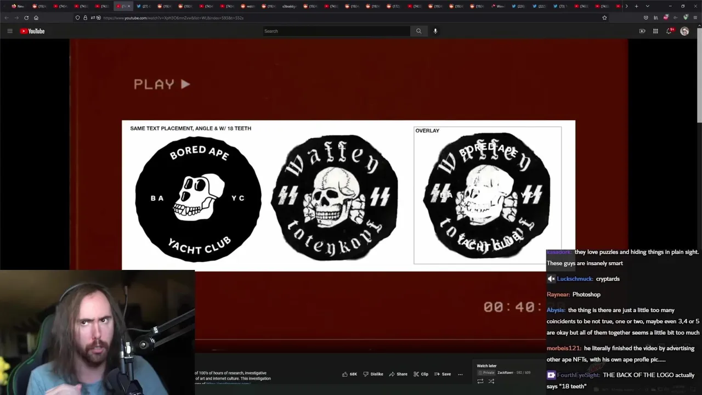Image resolution: width=702 pixels, height=395 pixels.
Task: Switch to the first 'New' browser tab
Action: [18, 6]
